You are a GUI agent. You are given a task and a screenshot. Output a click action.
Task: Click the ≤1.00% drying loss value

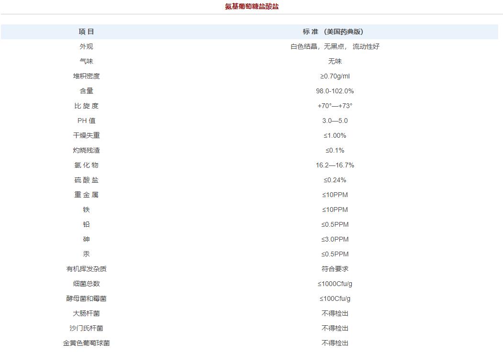click(x=335, y=135)
